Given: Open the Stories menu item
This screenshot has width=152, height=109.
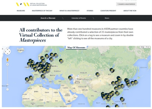Looking at the screenshot, I should 90,11.
